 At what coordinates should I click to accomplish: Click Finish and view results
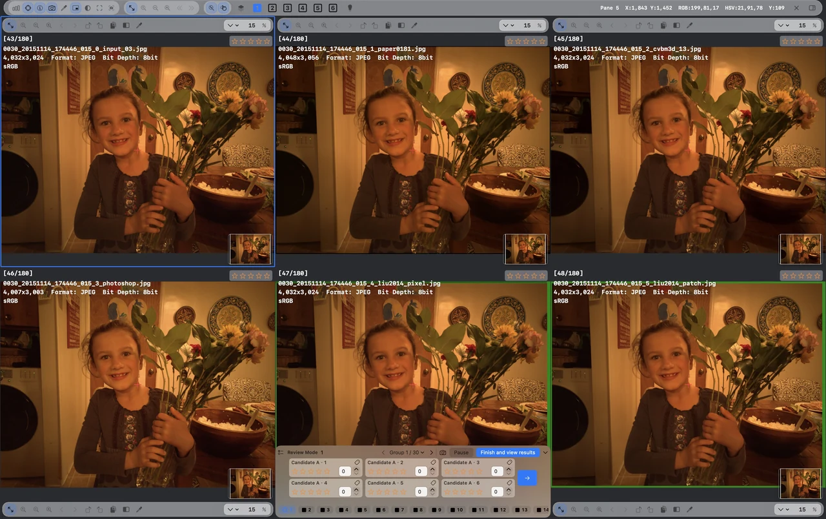click(x=508, y=453)
